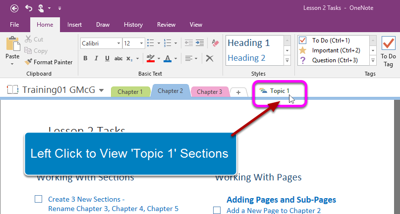Apply the Heading 1 style
The width and height of the screenshot is (400, 214).
pyautogui.click(x=249, y=43)
